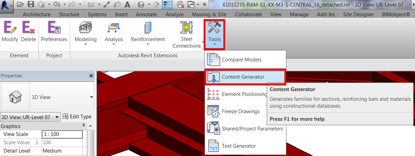Viewport: 415px width, 156px height.
Task: Close the Properties palette
Action: tap(91, 76)
